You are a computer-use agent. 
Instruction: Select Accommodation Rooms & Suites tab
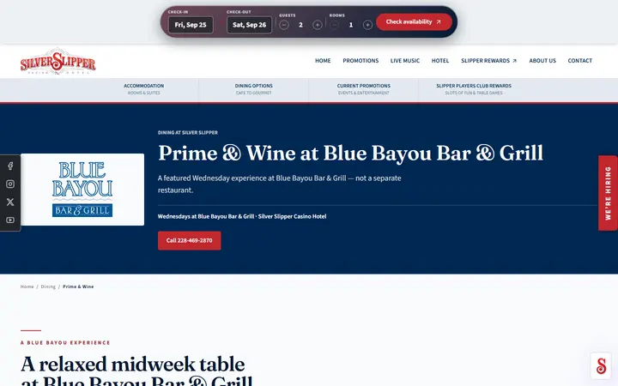(144, 89)
